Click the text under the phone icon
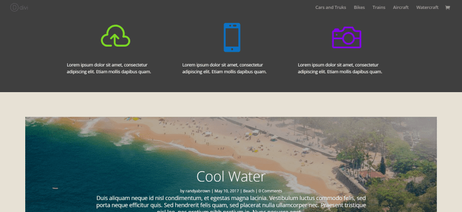Viewport: 462px width, 212px height. click(x=225, y=68)
